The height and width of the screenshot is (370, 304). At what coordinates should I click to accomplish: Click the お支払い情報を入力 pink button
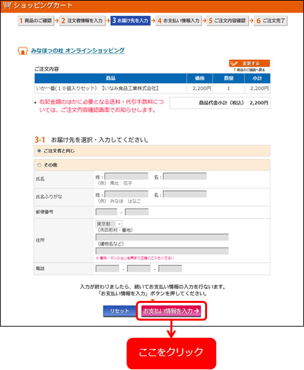pos(171,311)
